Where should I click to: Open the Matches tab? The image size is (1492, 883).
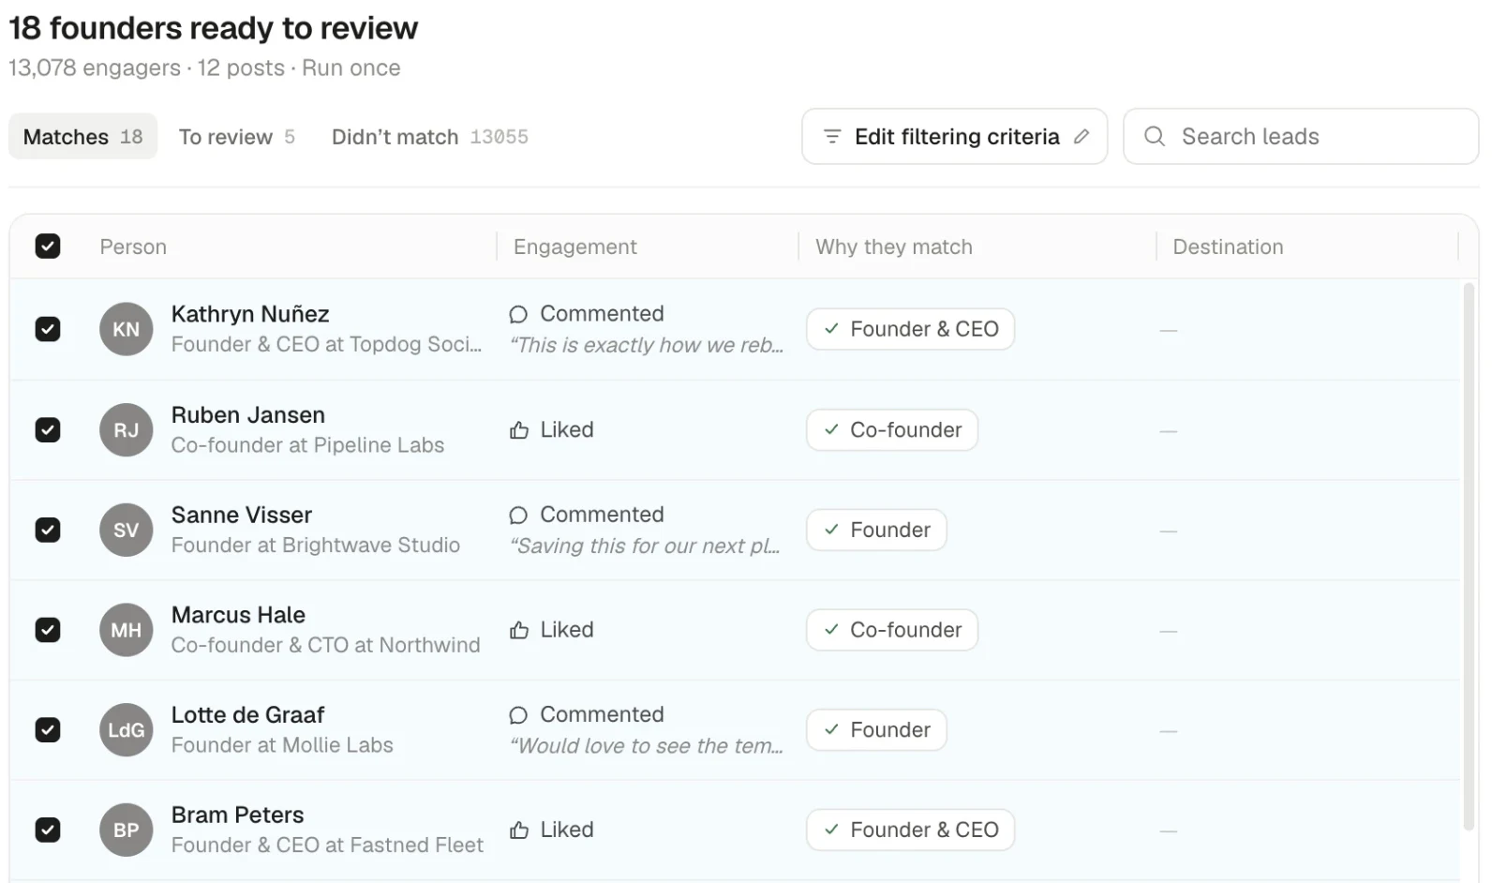(83, 137)
